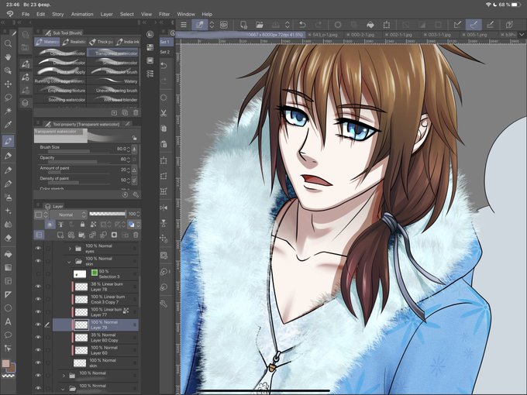
Task: Toggle Clip to layer below button
Action: 50,225
